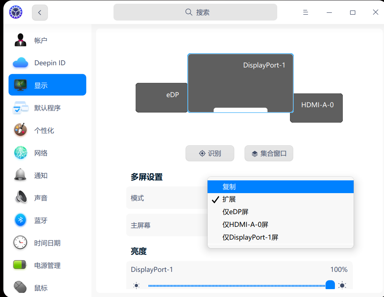The width and height of the screenshot is (384, 297).
Task: Open the 蓝牙 (Bluetooth) settings icon
Action: (21, 220)
